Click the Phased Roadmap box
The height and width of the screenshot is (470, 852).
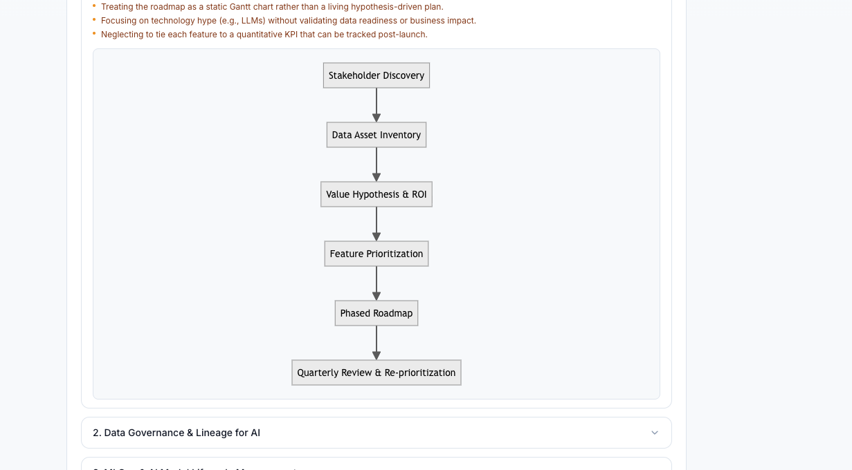pyautogui.click(x=377, y=313)
